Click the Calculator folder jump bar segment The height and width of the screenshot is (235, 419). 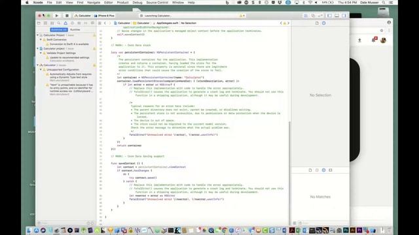[141, 23]
